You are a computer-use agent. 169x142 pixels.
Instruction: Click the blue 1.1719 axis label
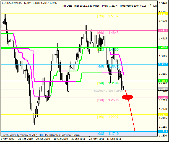point(163,131)
